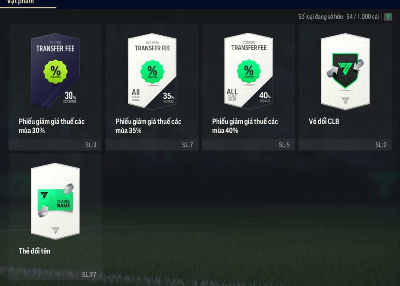This screenshot has height=286, width=400.
Task: Click the small FC logo on Vé đổi CLB card
Action: click(345, 101)
